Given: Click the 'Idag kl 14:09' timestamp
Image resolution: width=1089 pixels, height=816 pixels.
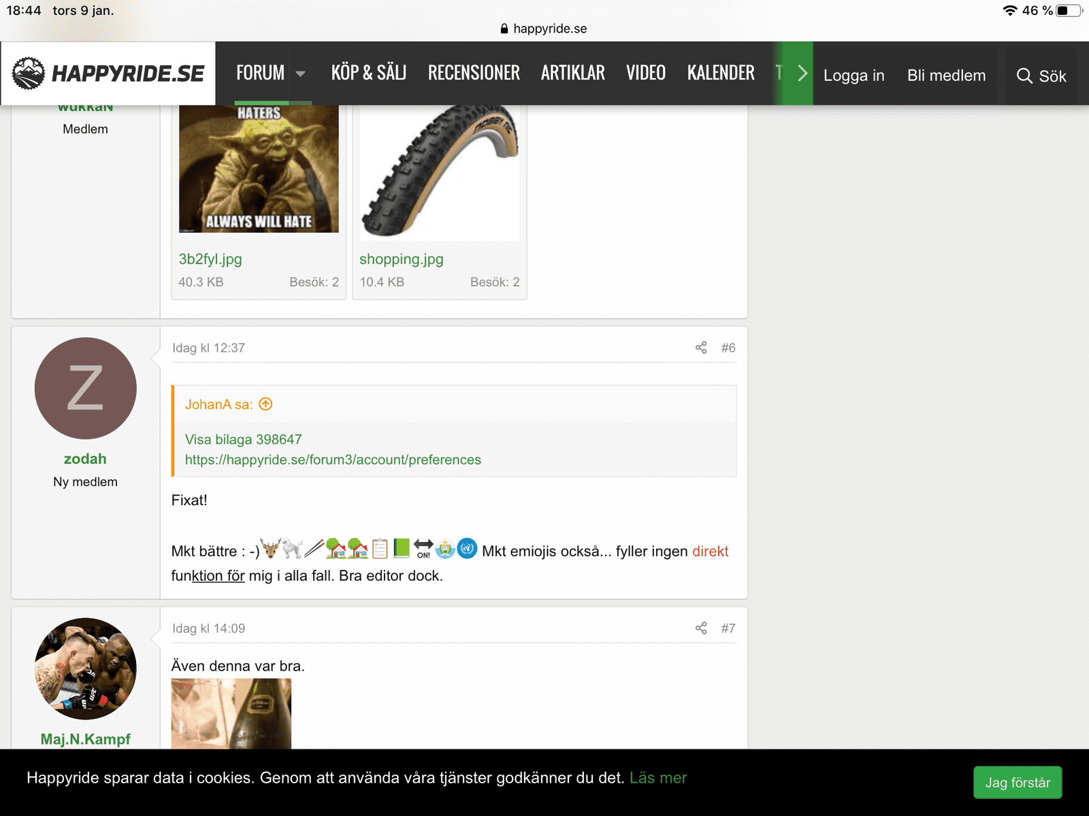Looking at the screenshot, I should (208, 629).
